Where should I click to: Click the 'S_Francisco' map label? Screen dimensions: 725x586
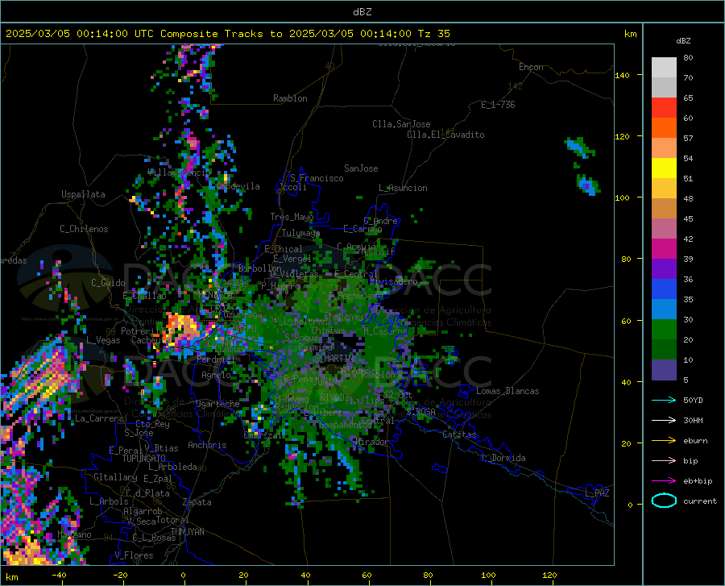tap(317, 178)
